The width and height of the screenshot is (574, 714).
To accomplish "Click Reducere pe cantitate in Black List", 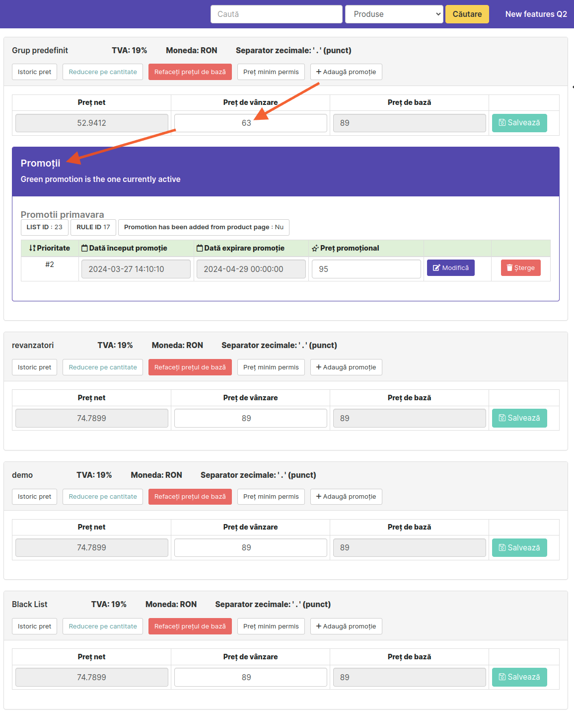I will point(103,626).
